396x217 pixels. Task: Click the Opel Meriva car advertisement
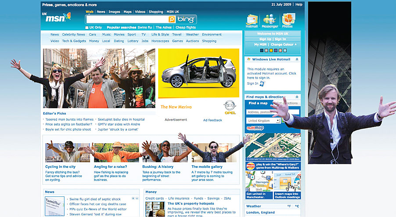click(199, 73)
